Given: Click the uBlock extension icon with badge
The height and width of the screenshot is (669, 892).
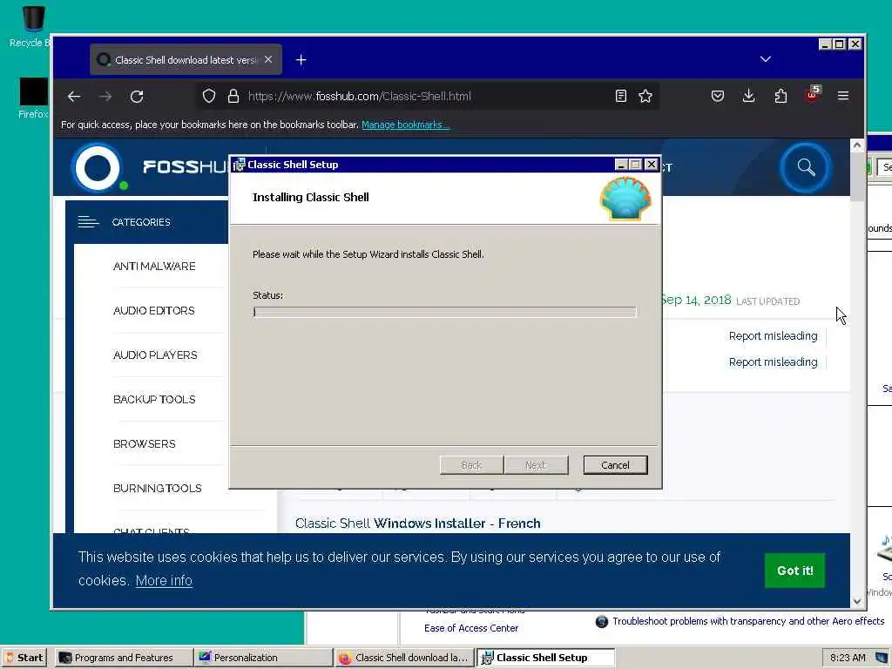Looking at the screenshot, I should [x=813, y=94].
